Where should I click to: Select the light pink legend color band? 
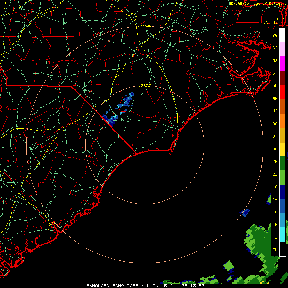283,49
